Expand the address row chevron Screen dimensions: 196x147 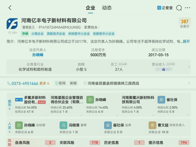pos(189,83)
